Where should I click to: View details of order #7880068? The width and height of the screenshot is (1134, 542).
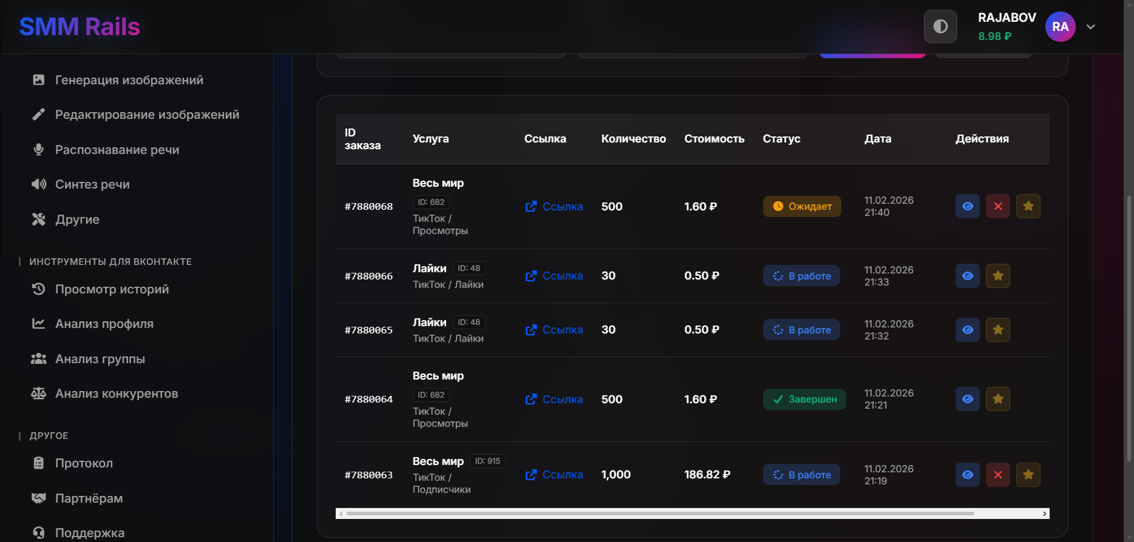968,206
